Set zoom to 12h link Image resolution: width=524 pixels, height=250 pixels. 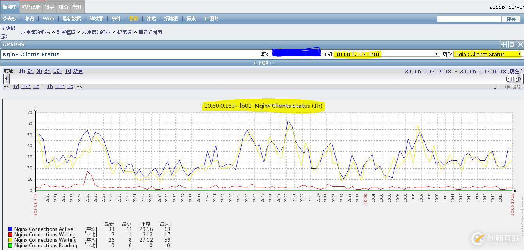click(58, 71)
